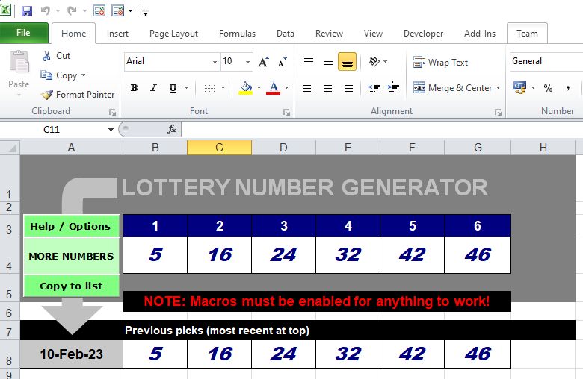Image resolution: width=583 pixels, height=379 pixels.
Task: Open the Customize Quick Access Toolbar menu
Action: click(x=146, y=12)
